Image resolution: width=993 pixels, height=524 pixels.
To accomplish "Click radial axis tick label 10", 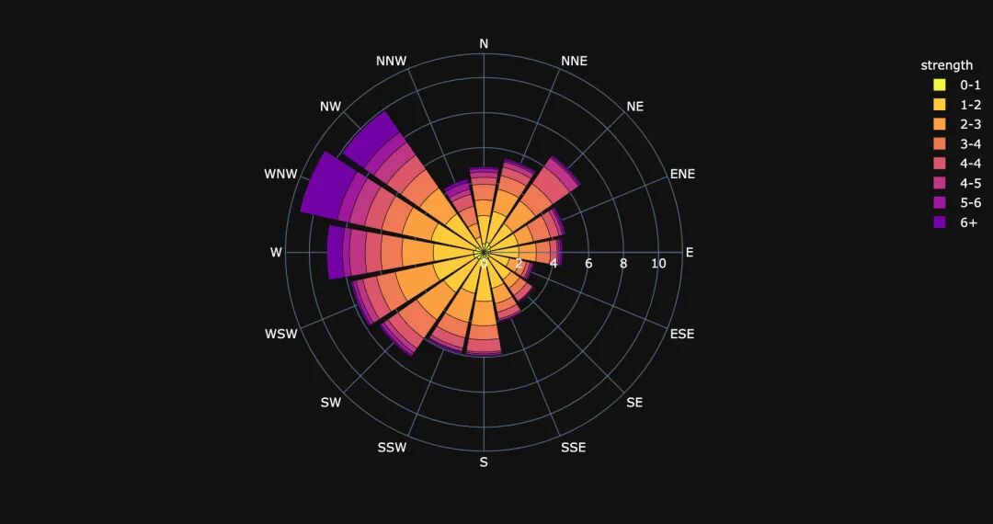I will pyautogui.click(x=658, y=263).
